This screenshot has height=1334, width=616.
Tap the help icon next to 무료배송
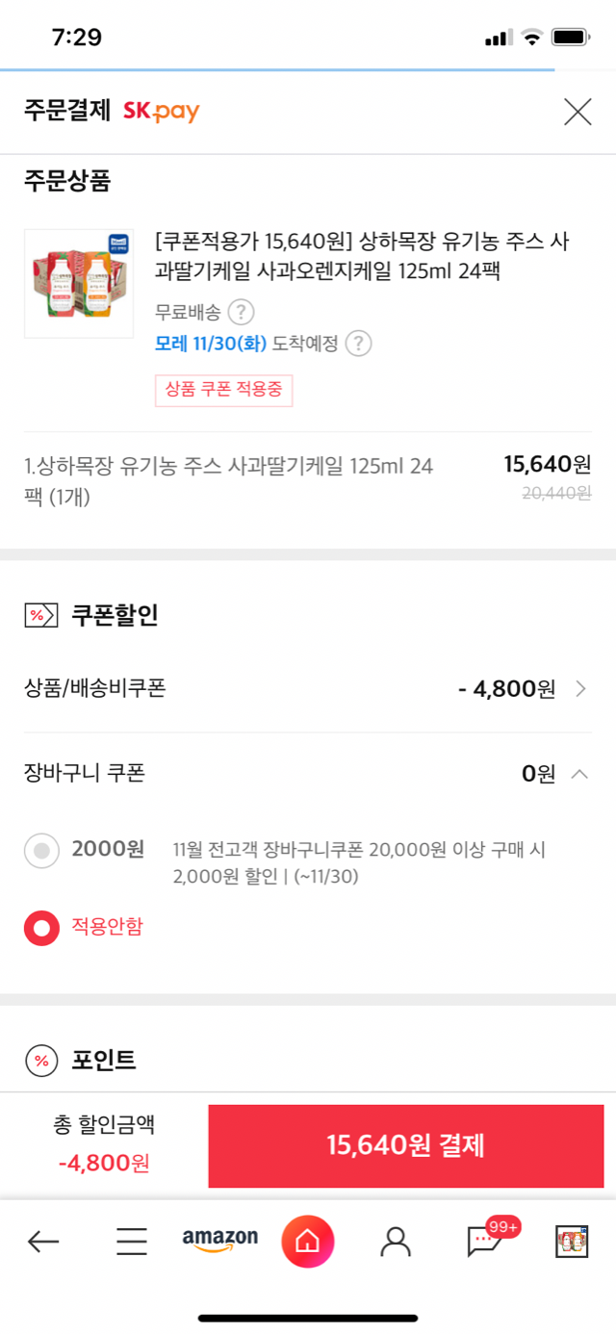(241, 313)
